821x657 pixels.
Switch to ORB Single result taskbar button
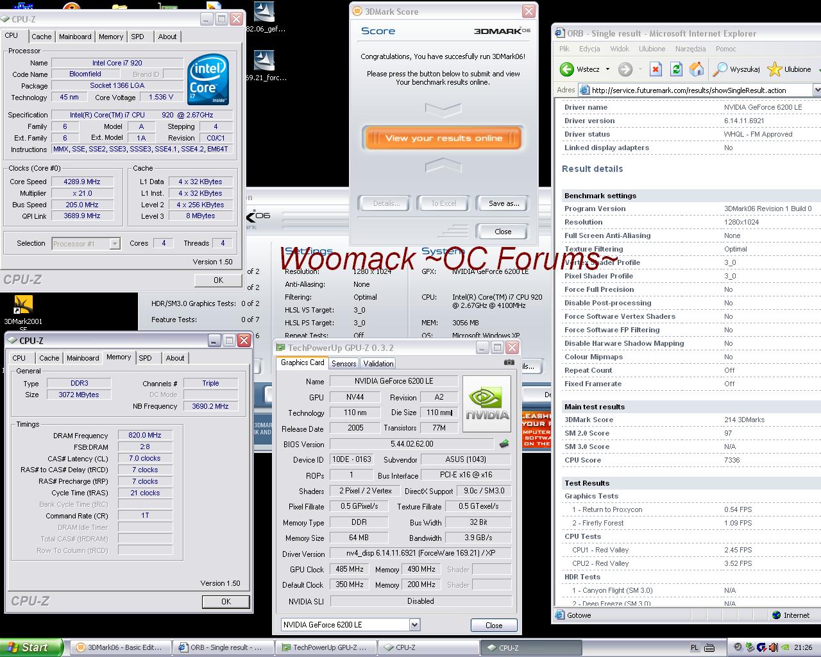[x=223, y=647]
